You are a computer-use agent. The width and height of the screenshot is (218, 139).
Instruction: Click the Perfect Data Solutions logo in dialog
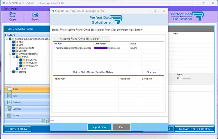[106, 20]
